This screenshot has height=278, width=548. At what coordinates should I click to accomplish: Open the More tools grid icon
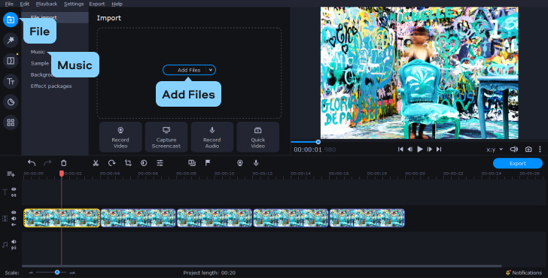point(11,122)
